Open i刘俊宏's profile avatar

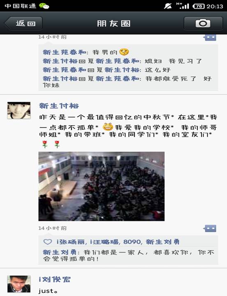[19, 284]
